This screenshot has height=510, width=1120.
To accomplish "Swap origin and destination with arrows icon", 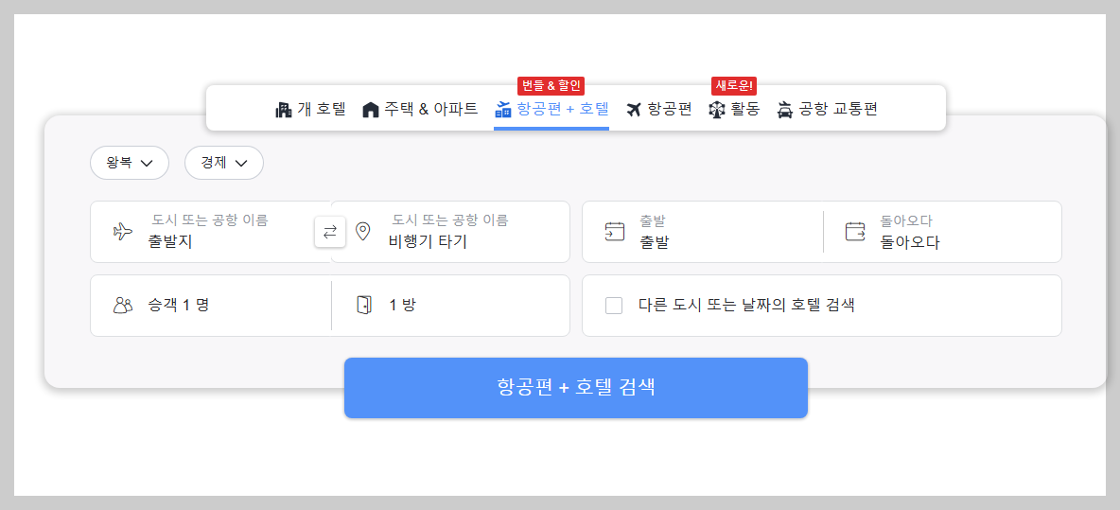I will (330, 232).
